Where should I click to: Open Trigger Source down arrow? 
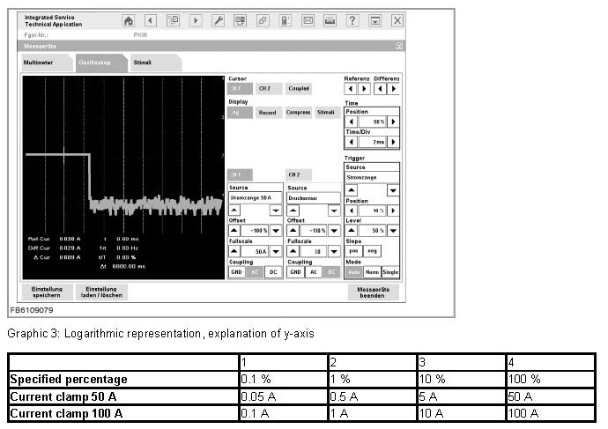[393, 189]
